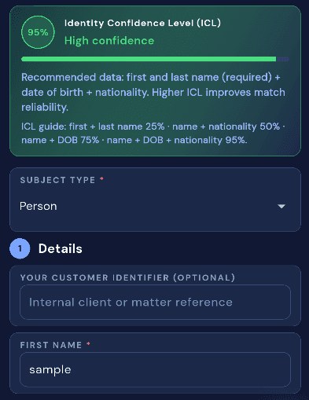This screenshot has width=309, height=400.
Task: Click the Identity Confidence Level (ICL) title
Action: tap(142, 23)
